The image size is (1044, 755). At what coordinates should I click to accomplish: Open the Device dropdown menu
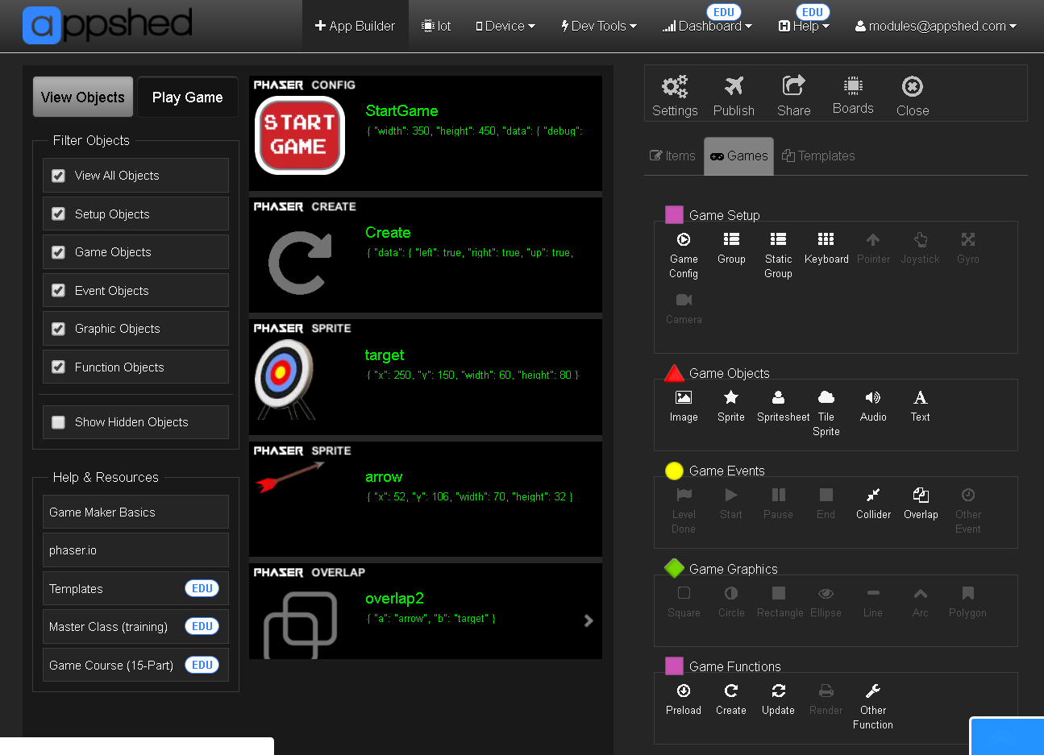pos(505,26)
